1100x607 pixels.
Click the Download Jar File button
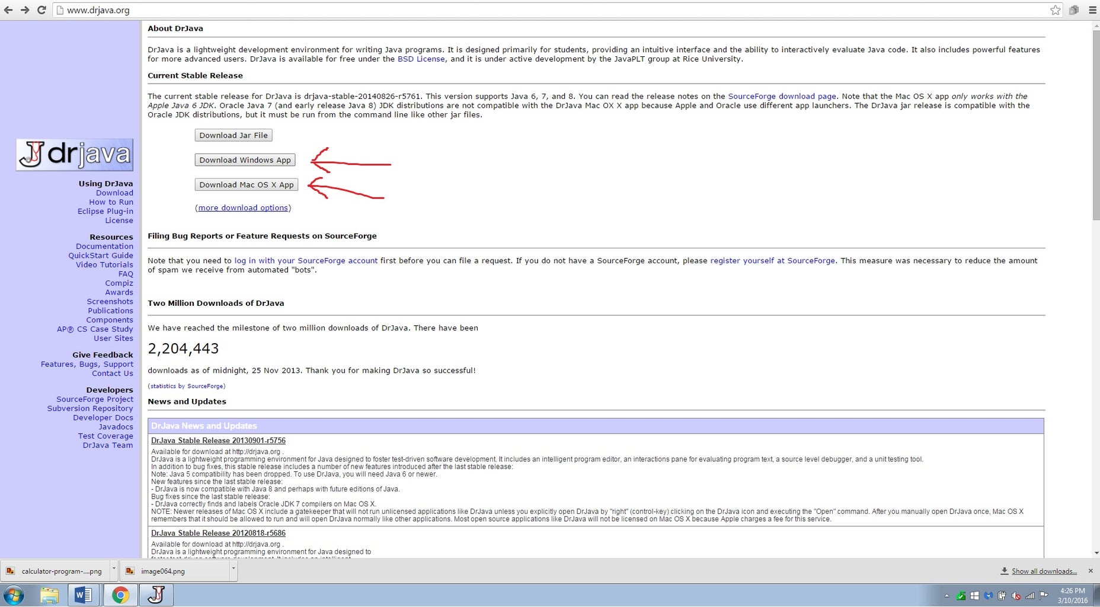234,135
